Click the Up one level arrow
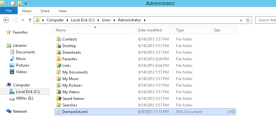This screenshot has height=130, width=276. pyautogui.click(x=30, y=20)
